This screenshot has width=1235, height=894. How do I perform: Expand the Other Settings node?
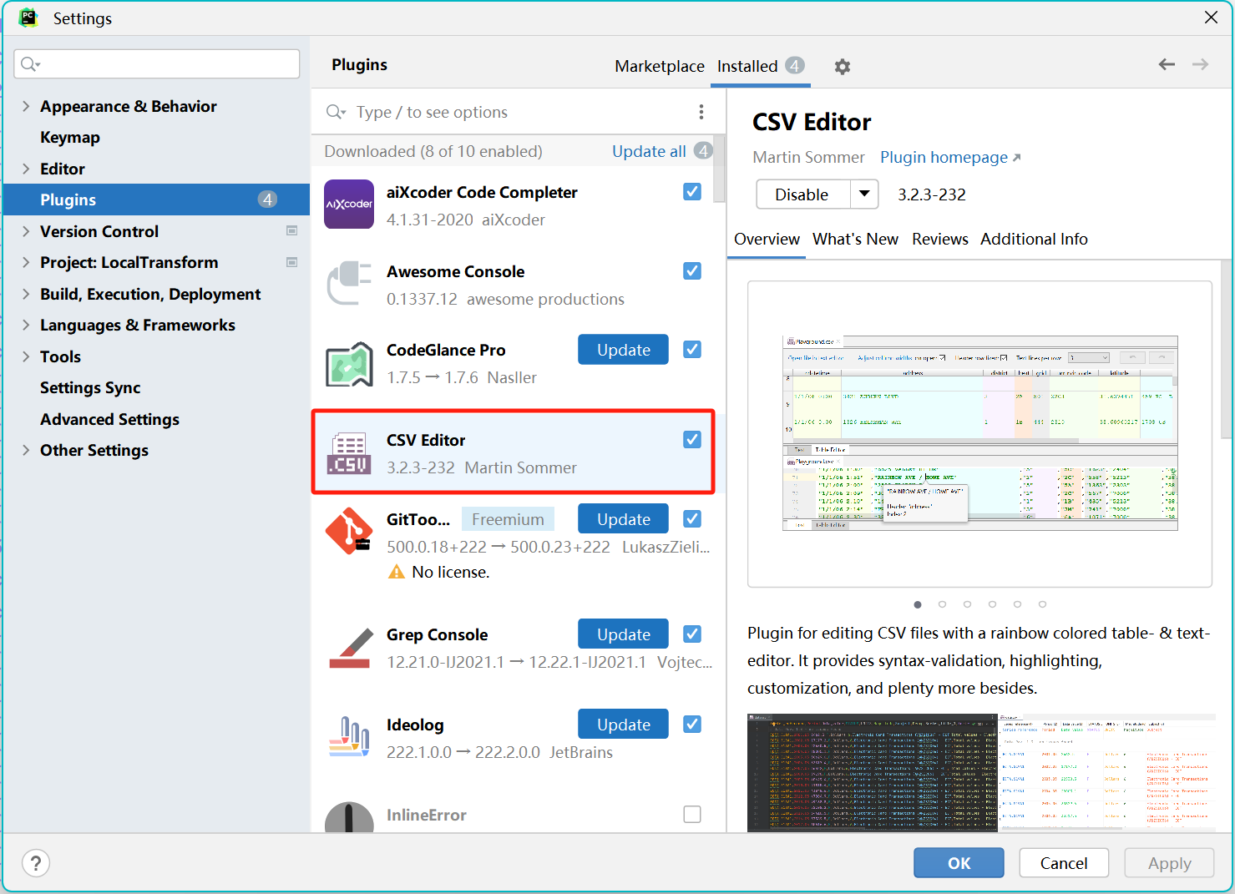[26, 450]
